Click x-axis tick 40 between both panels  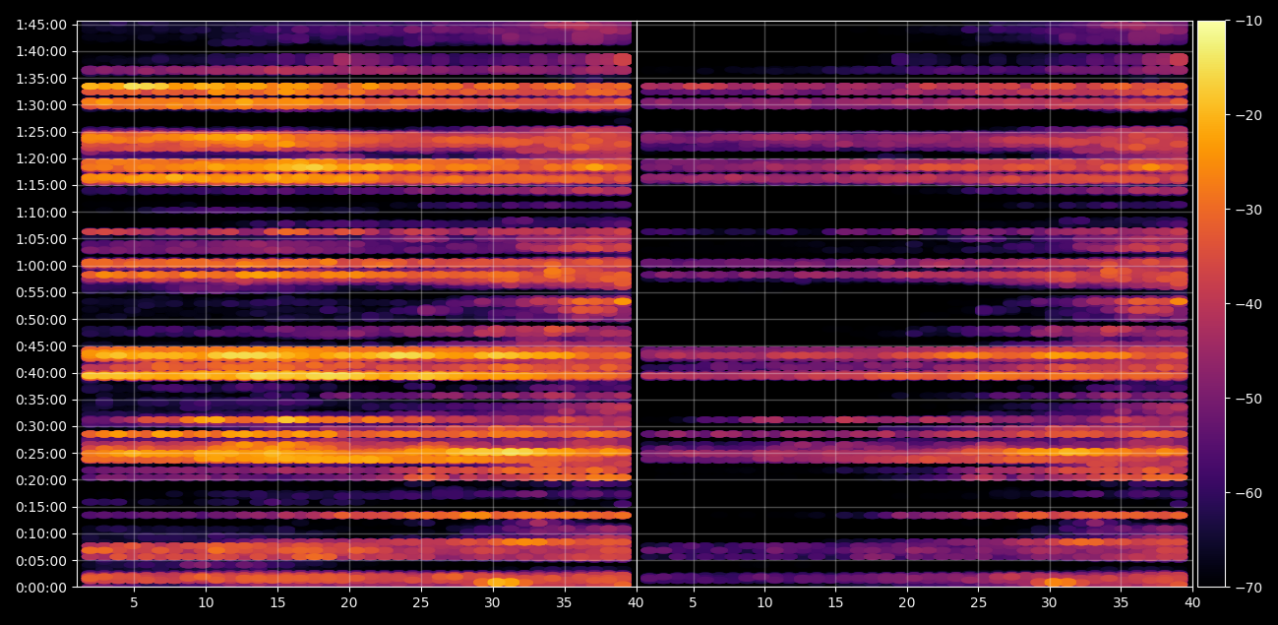[636, 602]
